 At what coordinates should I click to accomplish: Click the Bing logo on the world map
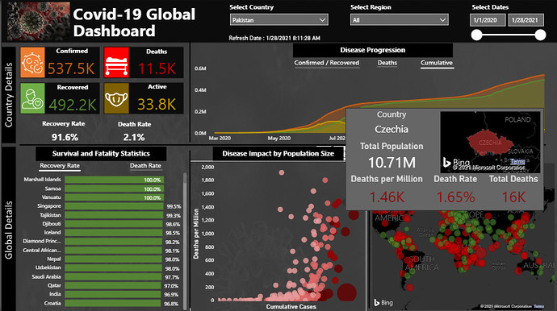click(x=383, y=302)
